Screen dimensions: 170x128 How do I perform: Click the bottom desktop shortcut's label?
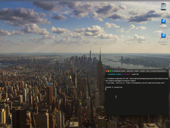[x=164, y=42]
